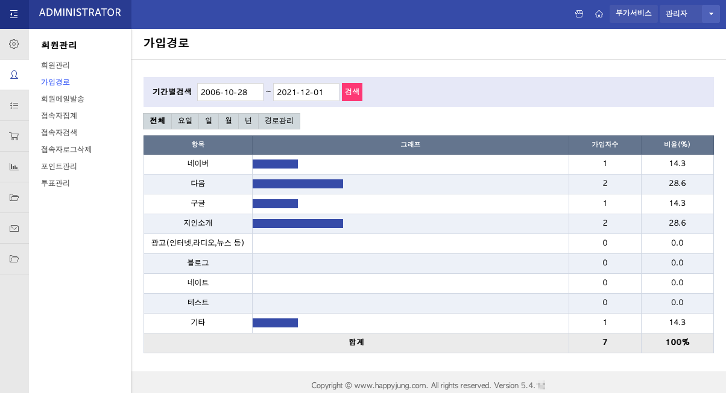
Task: Click the envelope mail icon in sidebar
Action: (14, 228)
